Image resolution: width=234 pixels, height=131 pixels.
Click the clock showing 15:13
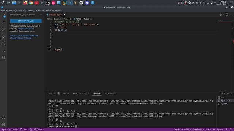[x=222, y=2]
